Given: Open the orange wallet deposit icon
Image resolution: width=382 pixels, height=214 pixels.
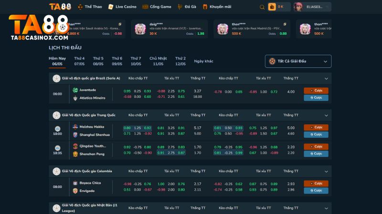Looking at the screenshot, I should (272, 7).
